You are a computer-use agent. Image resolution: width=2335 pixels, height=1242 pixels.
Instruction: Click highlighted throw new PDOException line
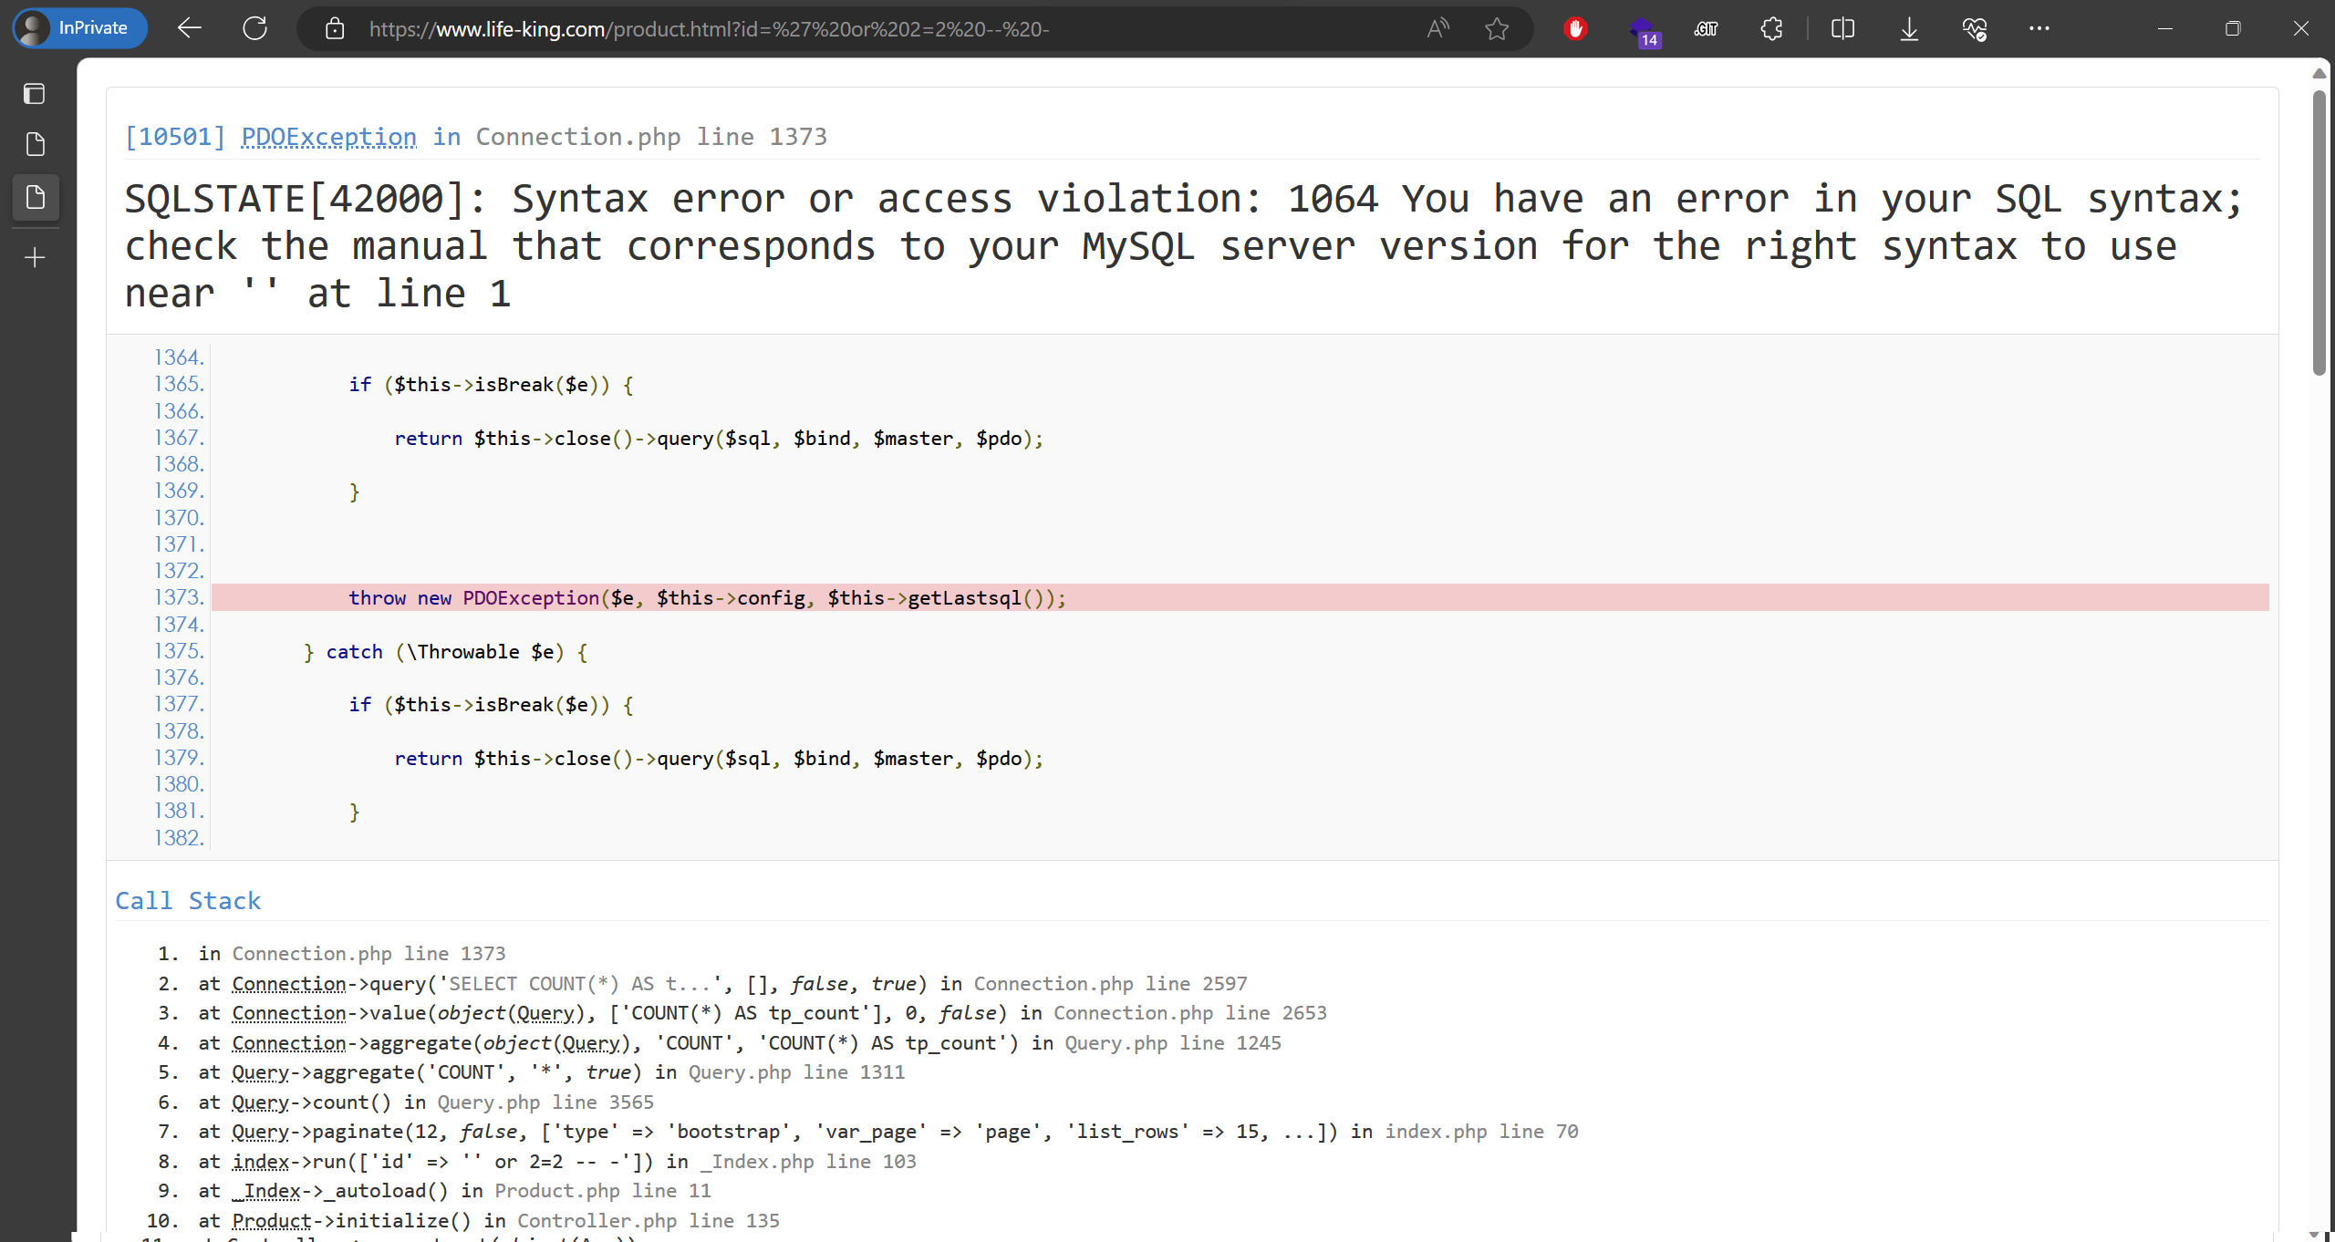(x=1240, y=597)
